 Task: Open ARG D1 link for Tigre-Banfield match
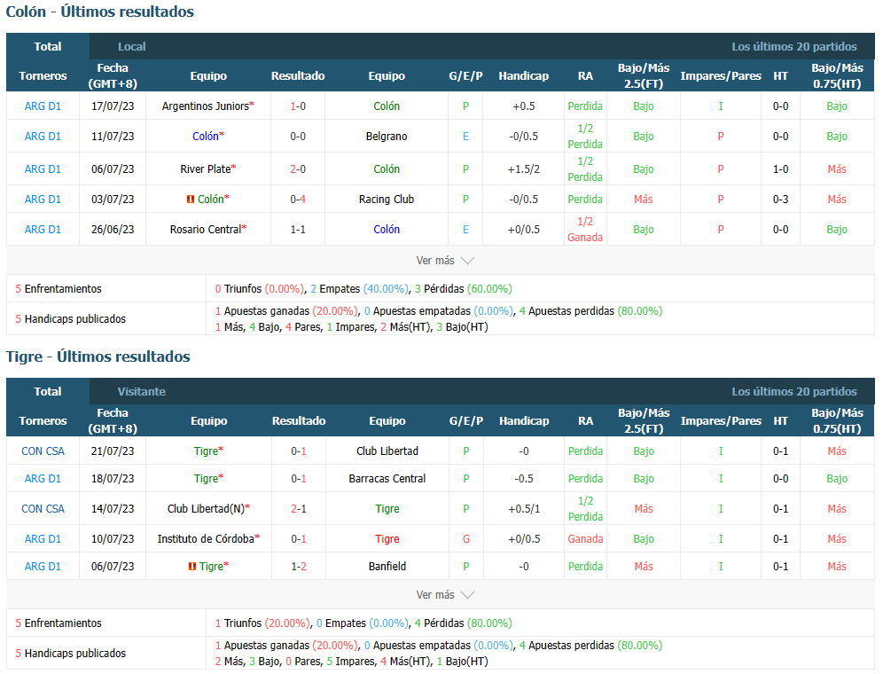[43, 567]
